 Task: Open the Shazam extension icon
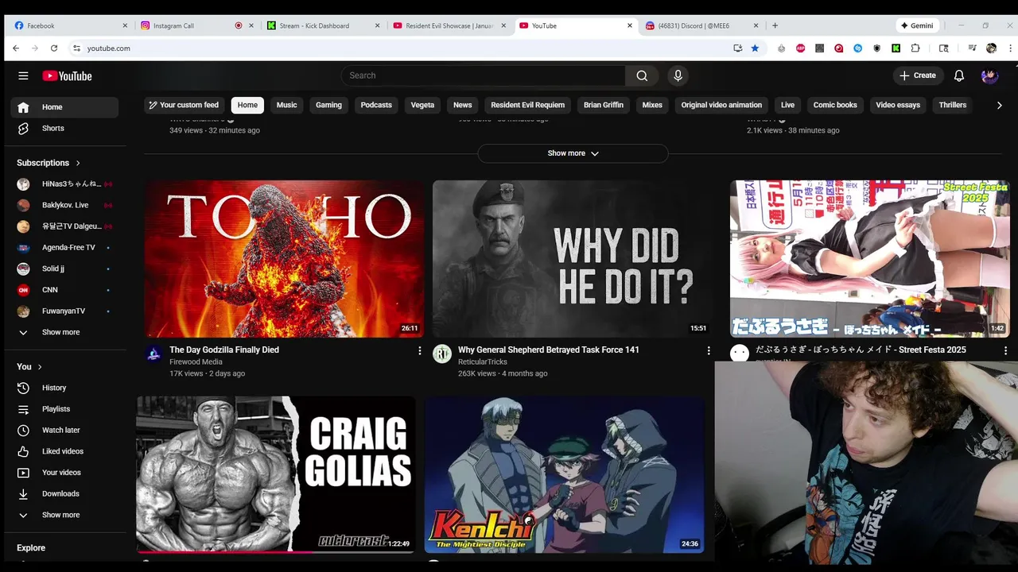(858, 48)
